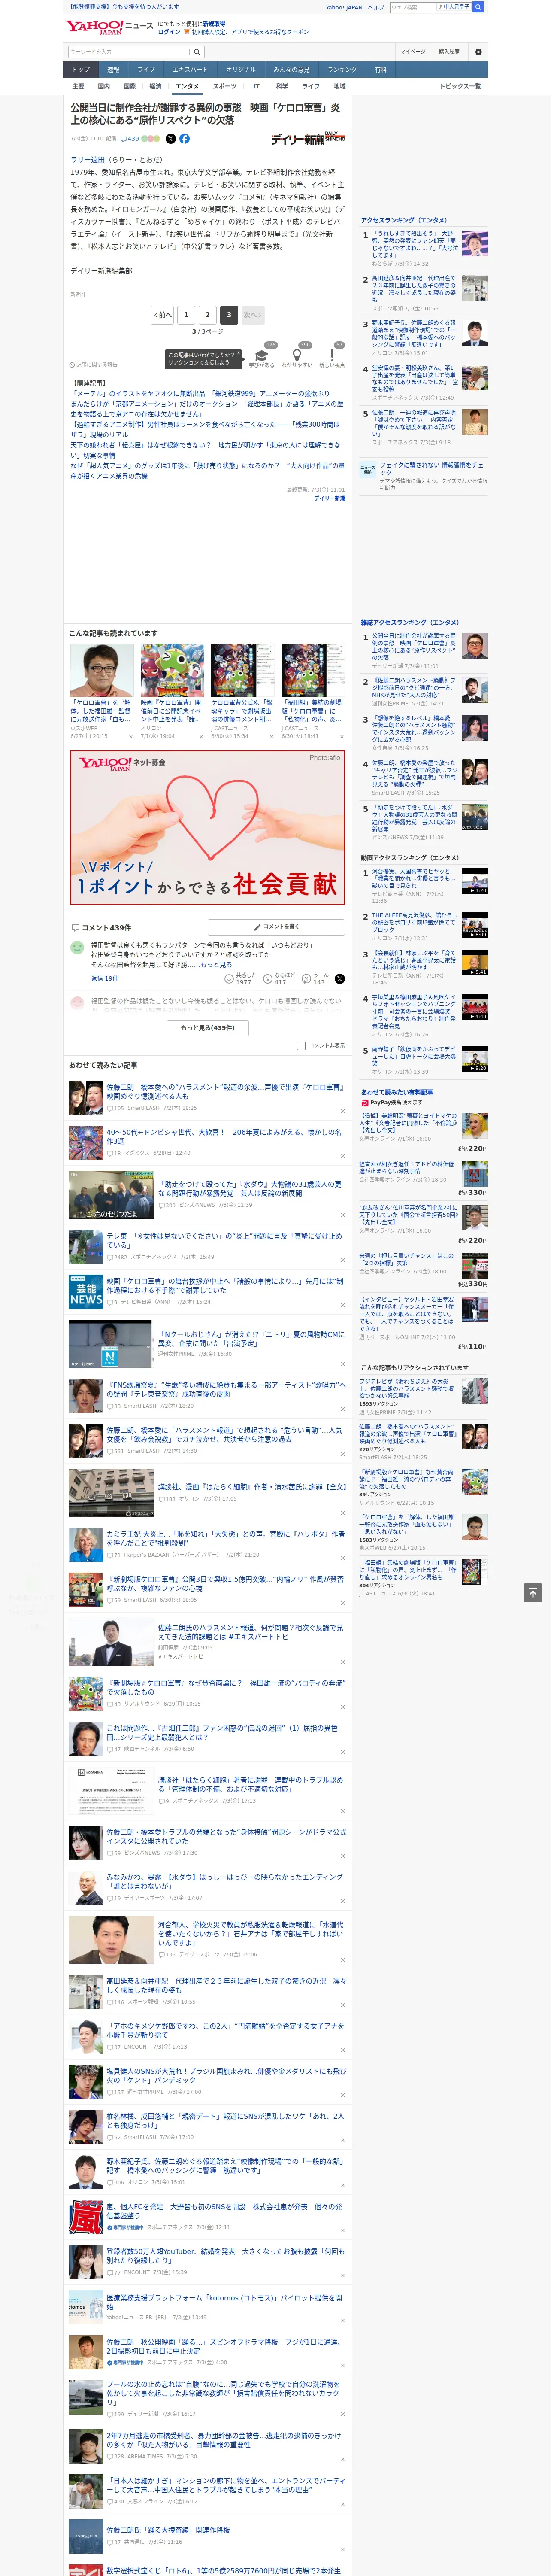The image size is (551, 2576).
Task: Select the ランキング navigation tab
Action: (x=342, y=70)
